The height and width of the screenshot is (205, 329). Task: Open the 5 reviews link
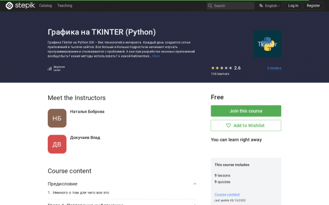[x=274, y=68]
